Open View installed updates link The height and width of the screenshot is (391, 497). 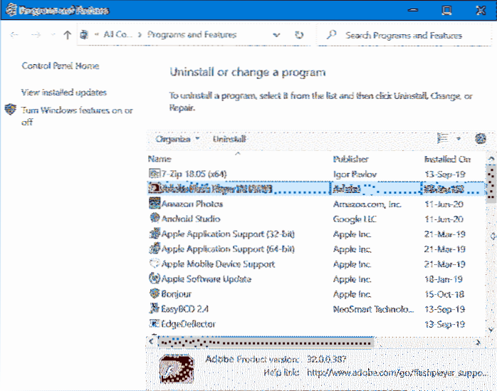click(x=64, y=93)
